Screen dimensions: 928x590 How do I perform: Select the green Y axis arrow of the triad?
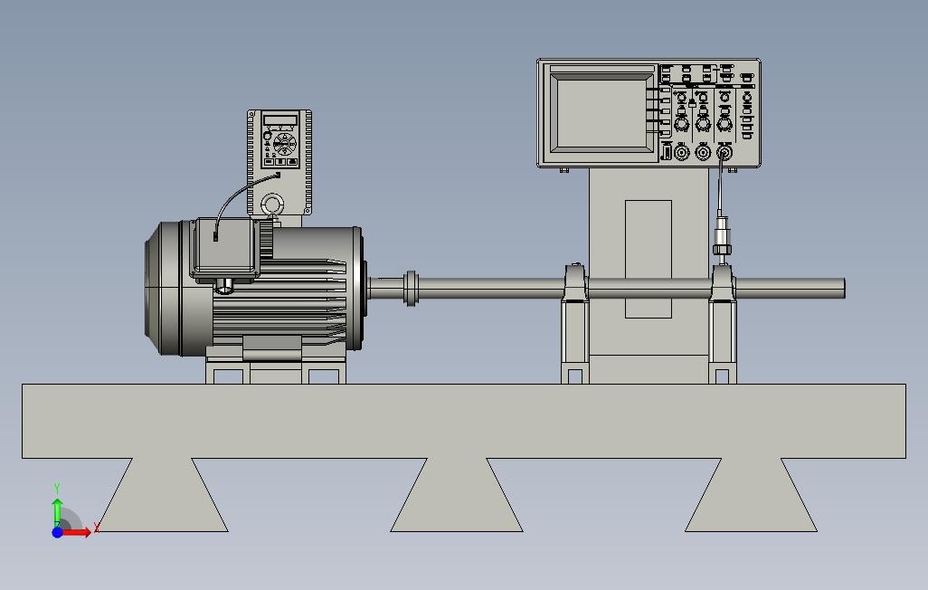[x=57, y=512]
